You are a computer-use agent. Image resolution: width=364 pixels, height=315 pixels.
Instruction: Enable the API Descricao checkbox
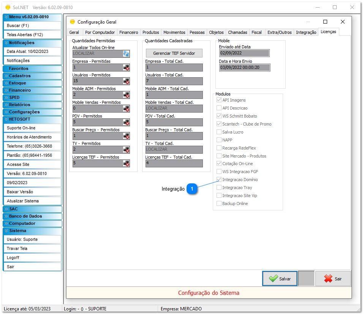[x=219, y=108]
